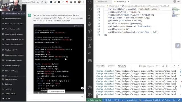Image resolution: width=182 pixels, height=102 pixels.
Task: Open the browser profile avatar
Action: tap(79, 2)
